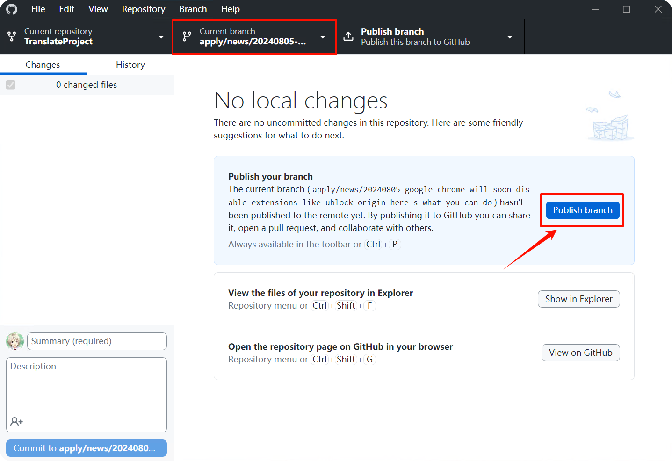Image resolution: width=672 pixels, height=461 pixels.
Task: Open the View menu
Action: [98, 9]
